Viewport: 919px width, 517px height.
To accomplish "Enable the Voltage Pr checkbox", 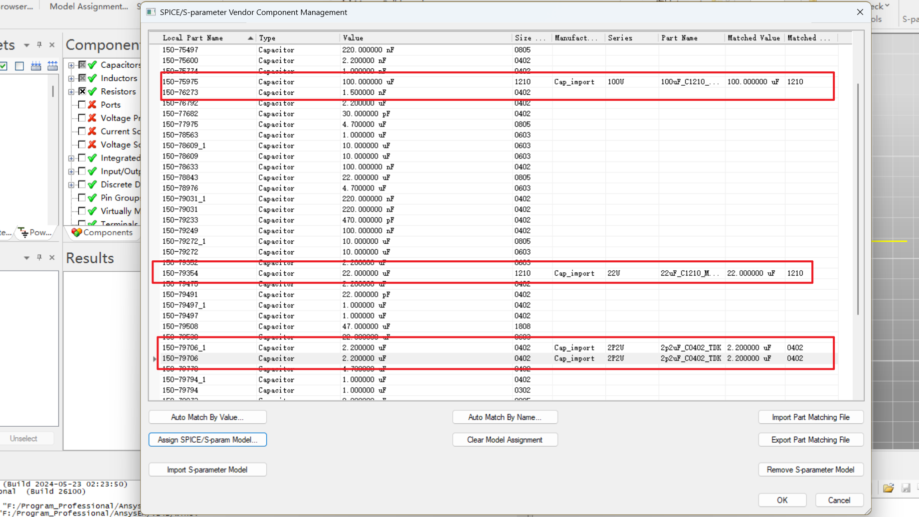I will point(82,118).
